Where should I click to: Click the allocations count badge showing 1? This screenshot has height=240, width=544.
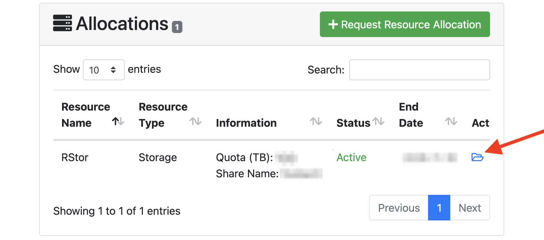[x=177, y=27]
